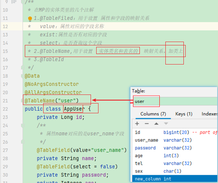Image resolution: width=218 pixels, height=183 pixels.
Task: Click the yellow lightbulb intention icon
Action: tap(30, 19)
